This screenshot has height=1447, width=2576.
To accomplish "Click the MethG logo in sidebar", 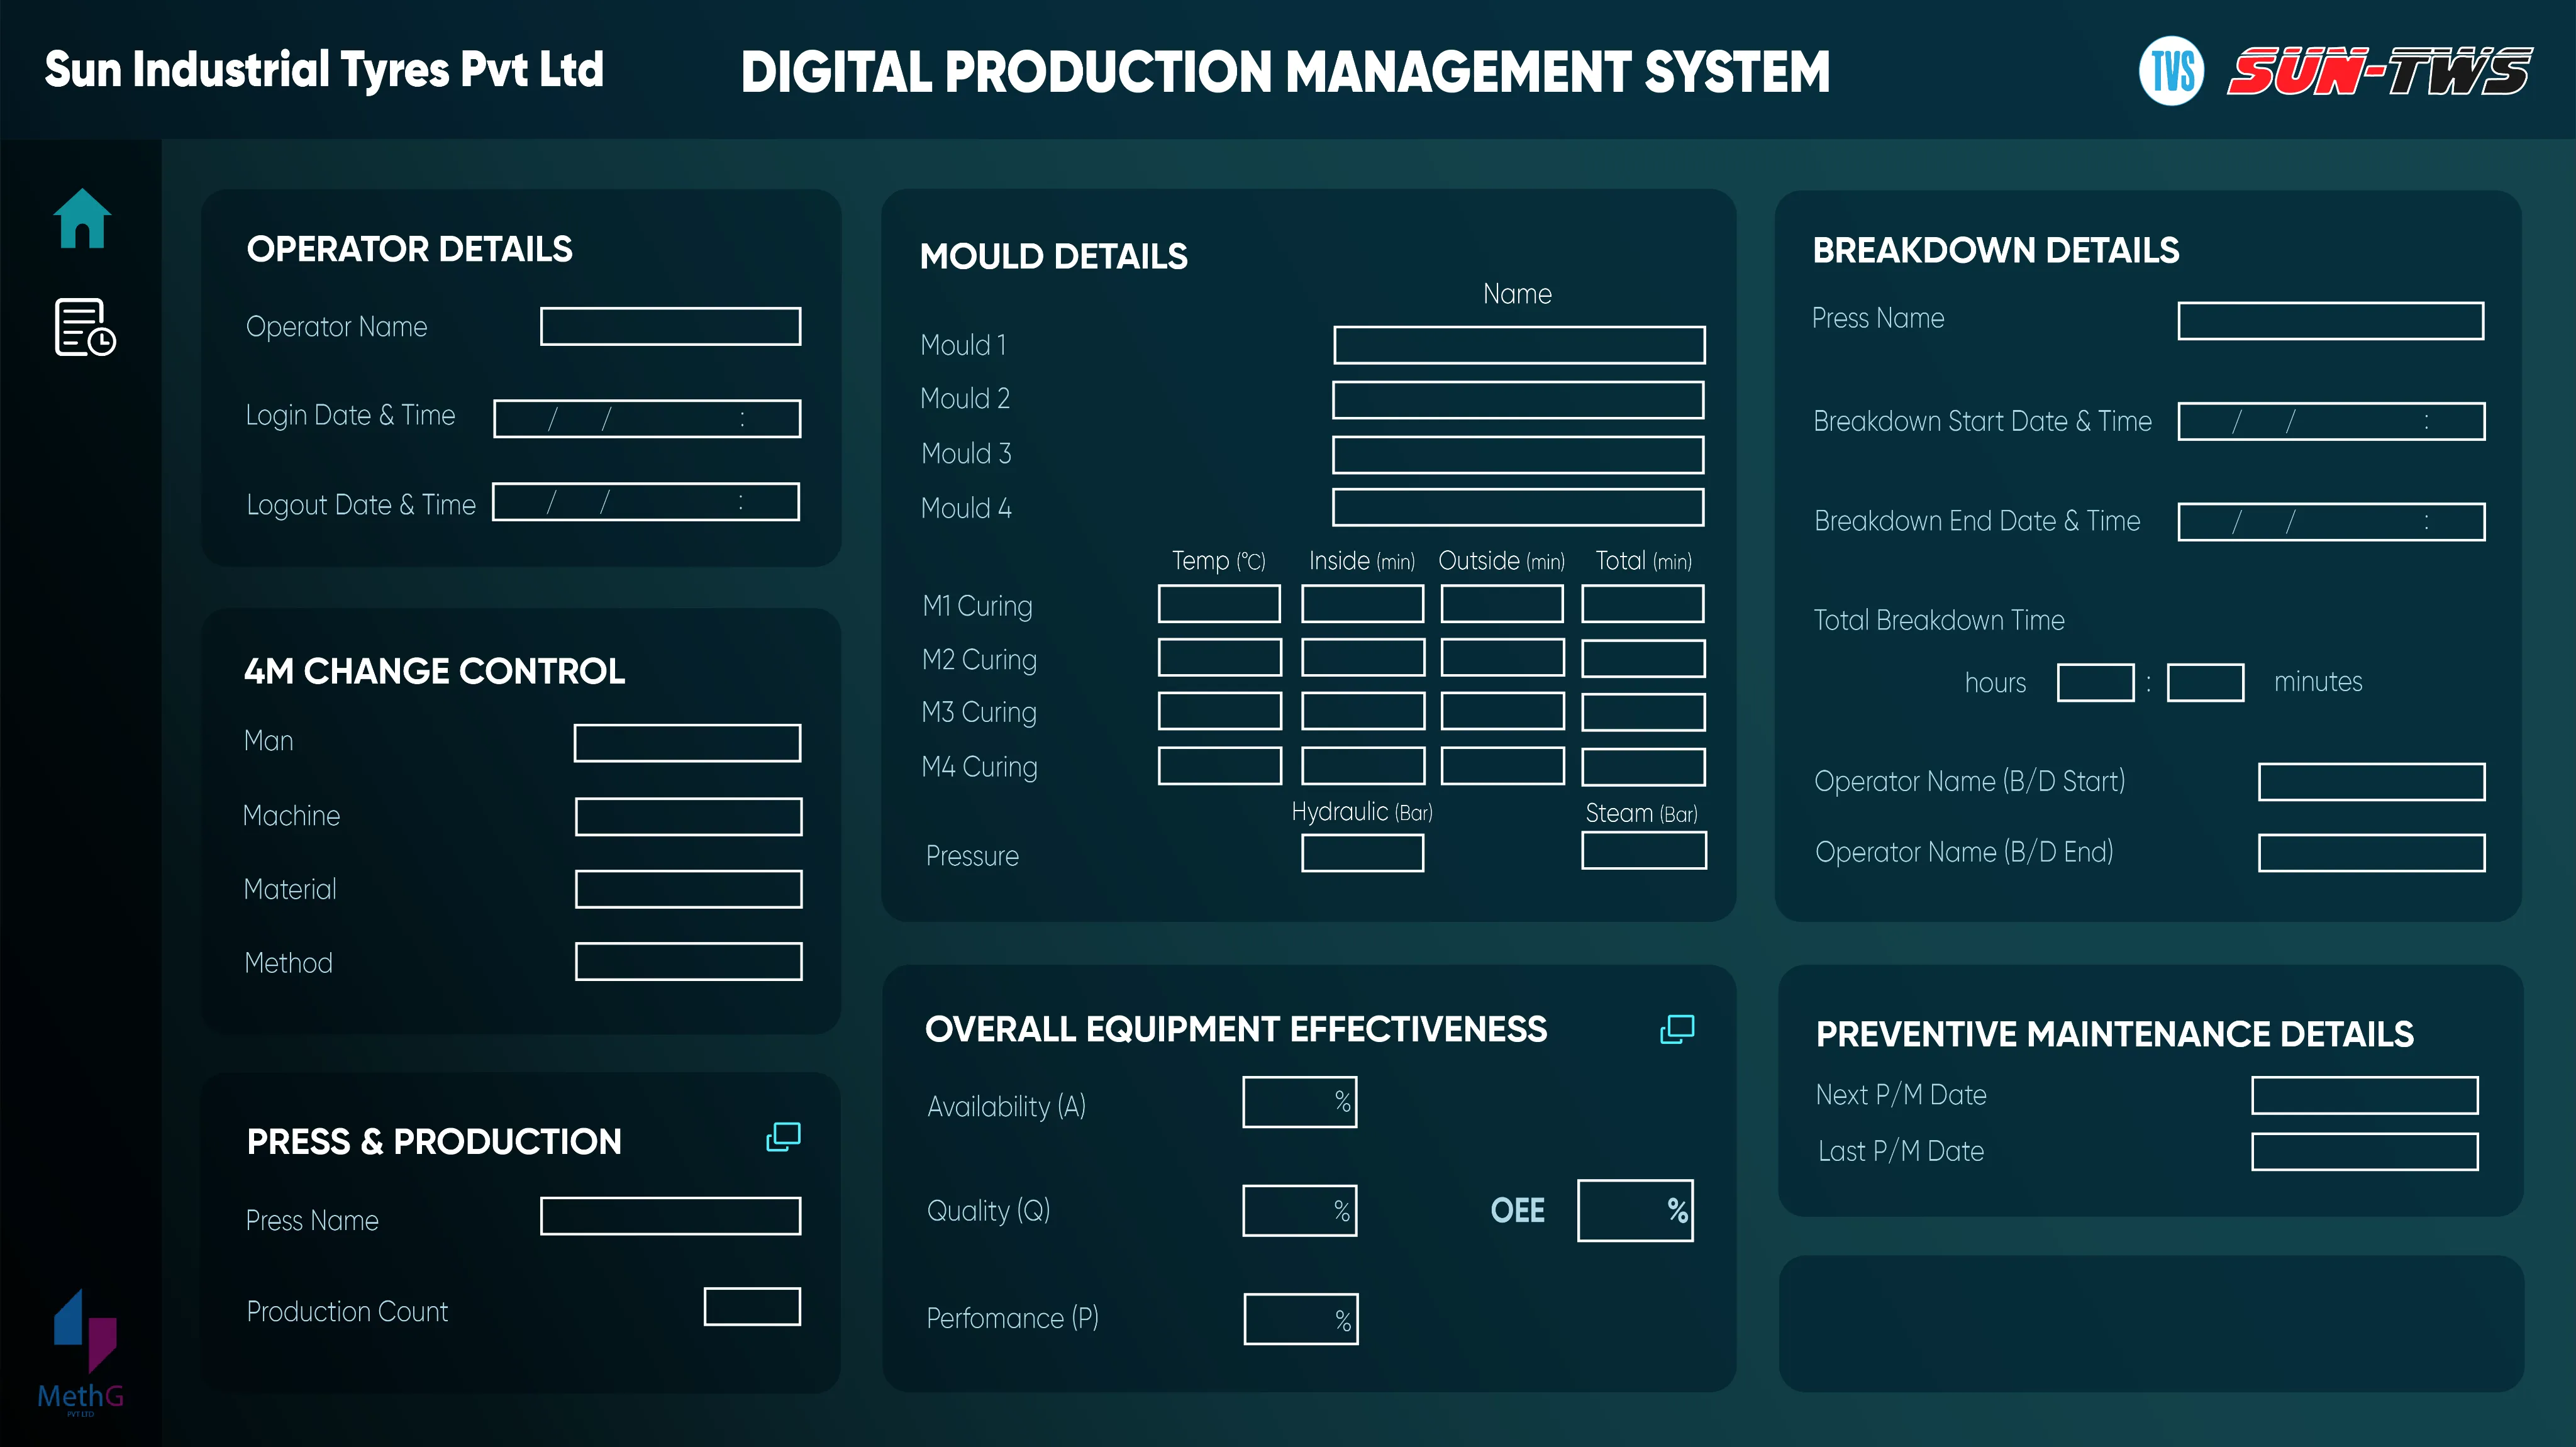I will (x=81, y=1352).
